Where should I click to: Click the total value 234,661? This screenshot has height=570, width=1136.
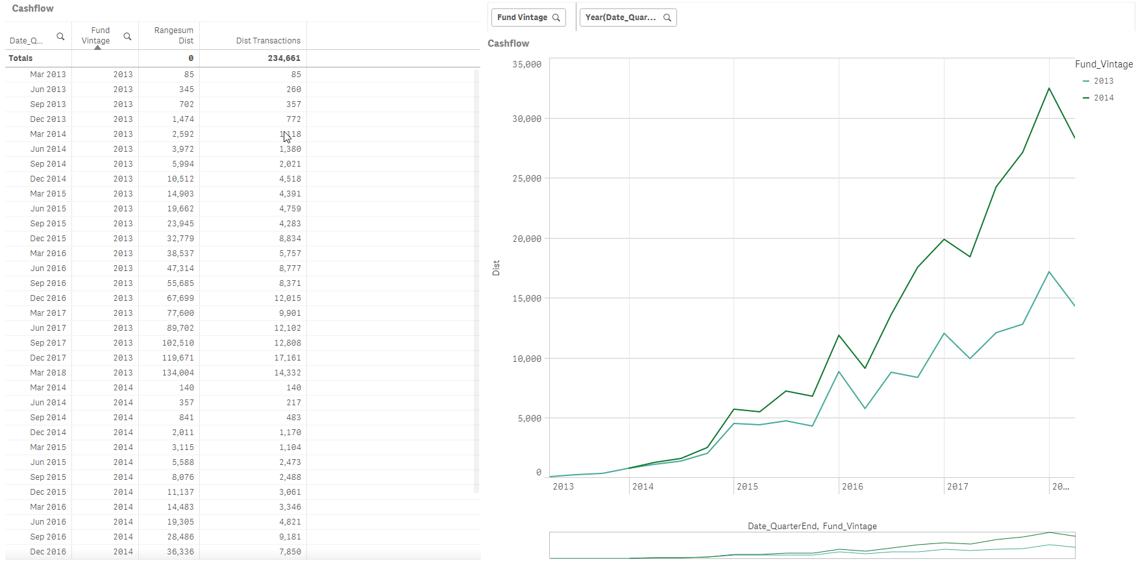(284, 58)
